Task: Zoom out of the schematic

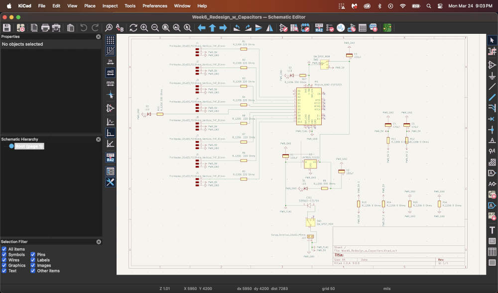Action: [x=155, y=28]
